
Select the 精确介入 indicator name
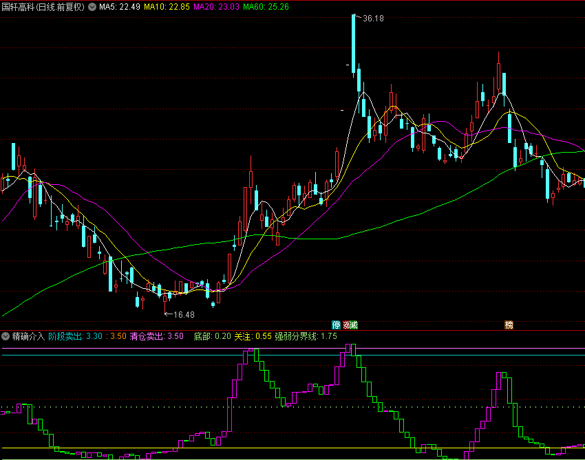(x=28, y=336)
